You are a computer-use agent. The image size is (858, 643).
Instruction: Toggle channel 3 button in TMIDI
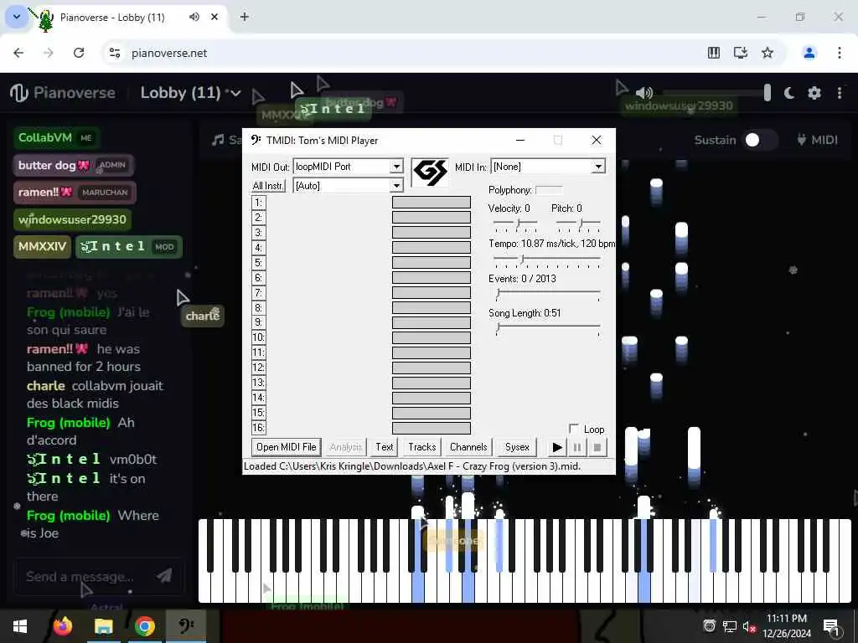258,233
